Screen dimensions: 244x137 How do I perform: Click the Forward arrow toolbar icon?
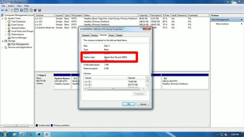coord(6,10)
